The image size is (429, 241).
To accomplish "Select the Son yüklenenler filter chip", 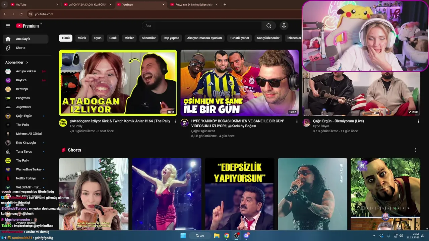I will coord(268,38).
